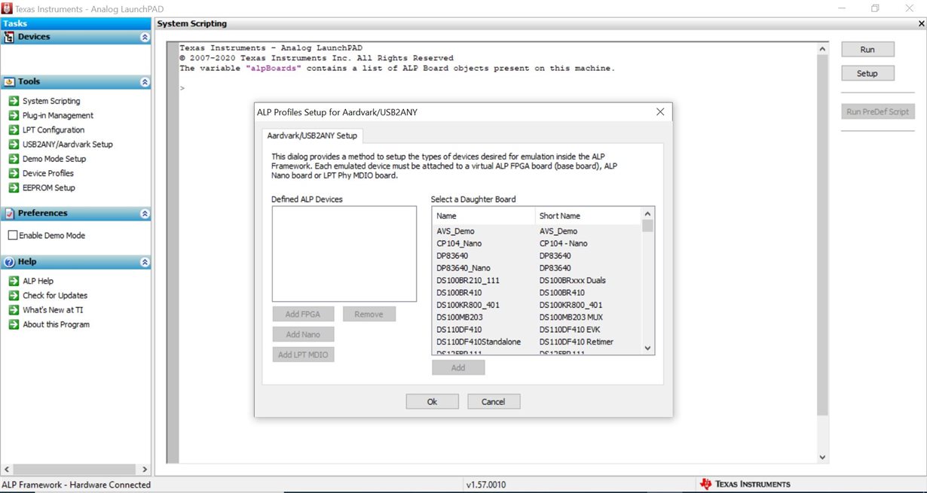Image resolution: width=927 pixels, height=493 pixels.
Task: Open Plug-in Management link
Action: 58,115
